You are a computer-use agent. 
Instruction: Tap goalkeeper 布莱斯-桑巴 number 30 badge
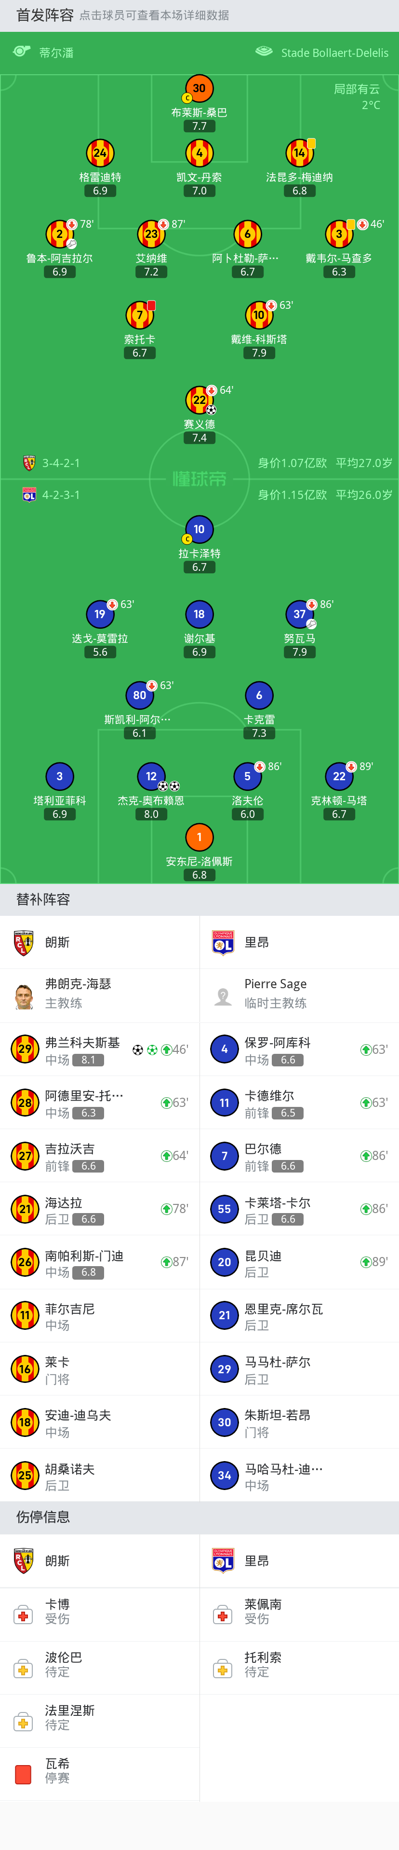pos(199,88)
